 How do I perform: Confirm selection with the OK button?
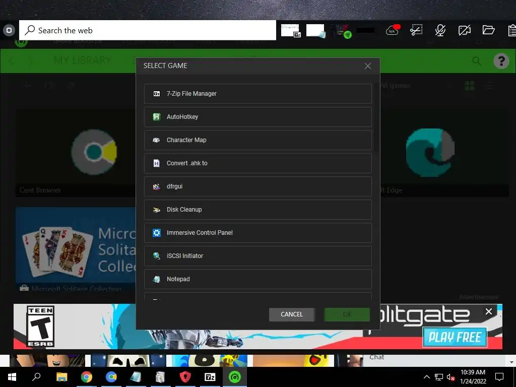[x=347, y=314]
